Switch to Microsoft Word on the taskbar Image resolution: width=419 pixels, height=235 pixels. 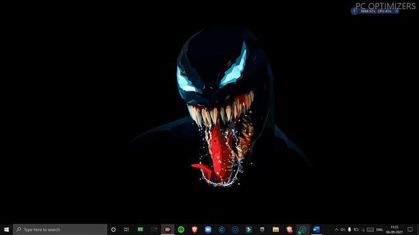(316, 229)
